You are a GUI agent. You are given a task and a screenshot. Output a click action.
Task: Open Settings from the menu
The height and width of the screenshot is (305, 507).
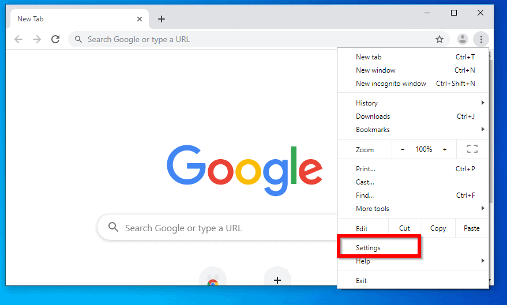pyautogui.click(x=369, y=248)
